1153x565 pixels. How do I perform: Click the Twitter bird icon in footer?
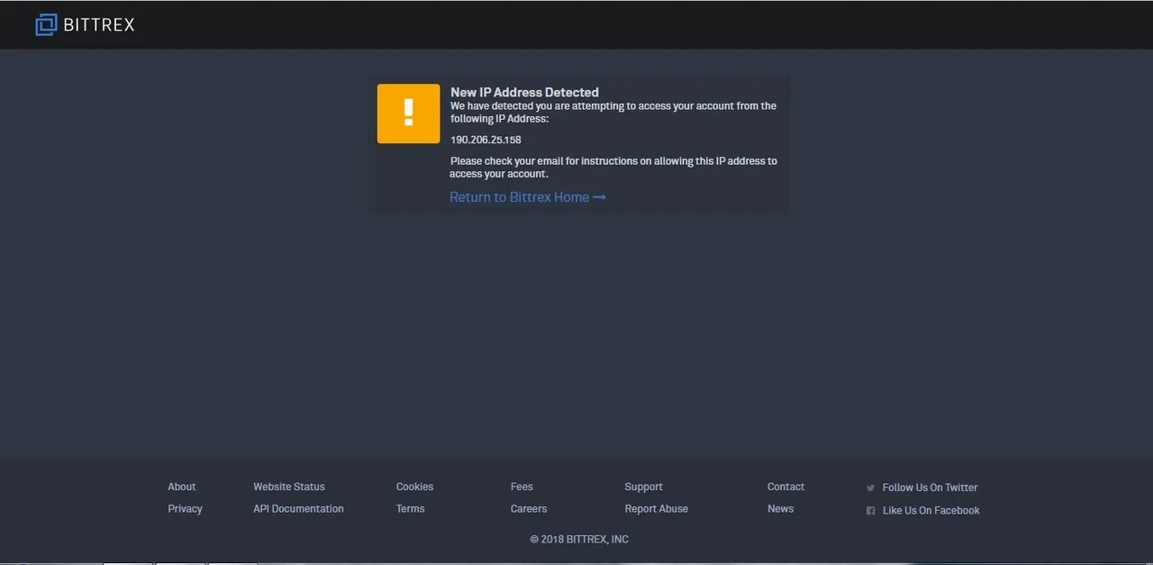tap(870, 488)
